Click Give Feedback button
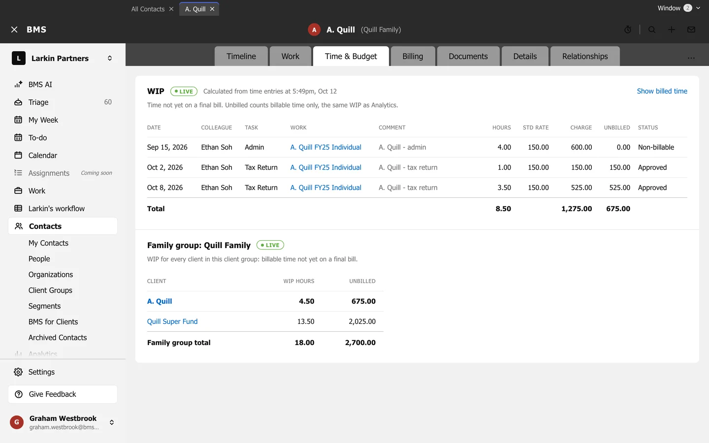Screen dimensions: 709x443 coord(63,394)
